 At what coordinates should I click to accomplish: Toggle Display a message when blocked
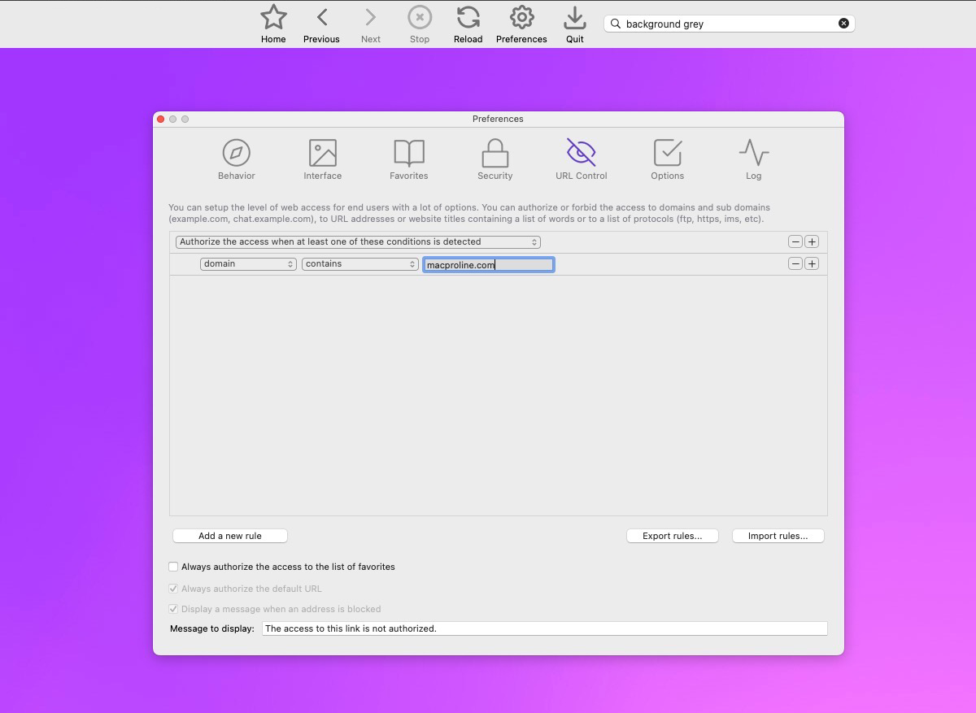coord(173,609)
